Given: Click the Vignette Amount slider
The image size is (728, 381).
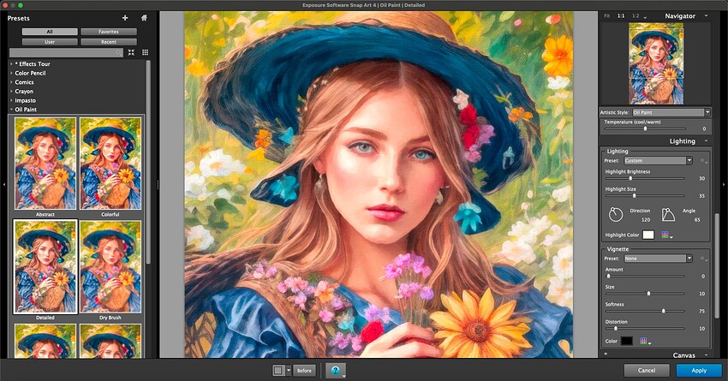Looking at the screenshot, I should click(x=645, y=276).
